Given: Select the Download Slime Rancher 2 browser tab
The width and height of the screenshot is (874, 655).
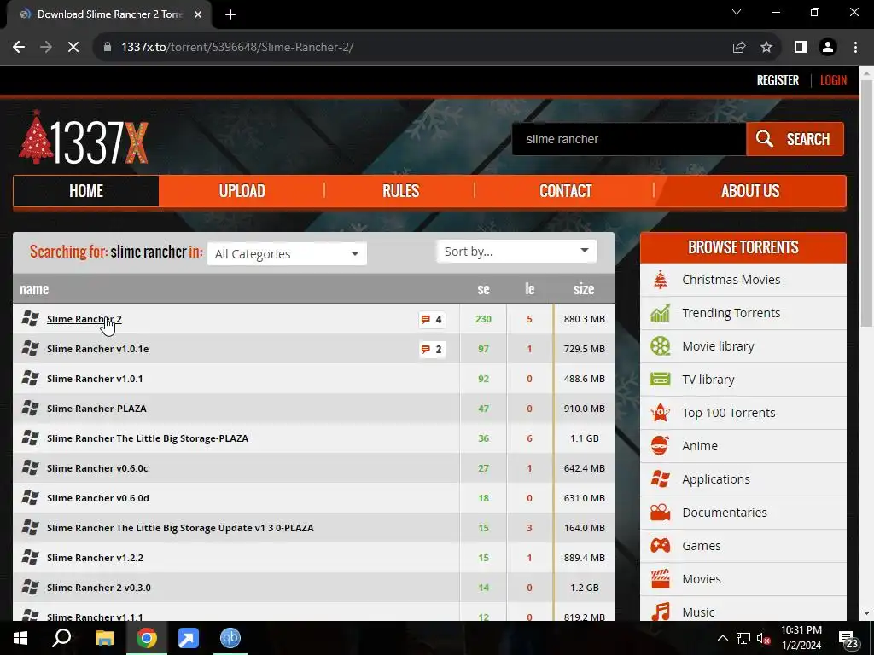Looking at the screenshot, I should [x=109, y=14].
